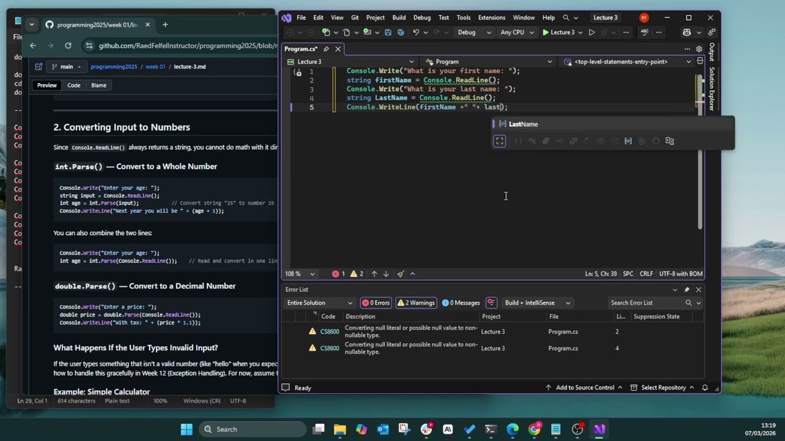Open the CS8600 link for line 2

329,331
